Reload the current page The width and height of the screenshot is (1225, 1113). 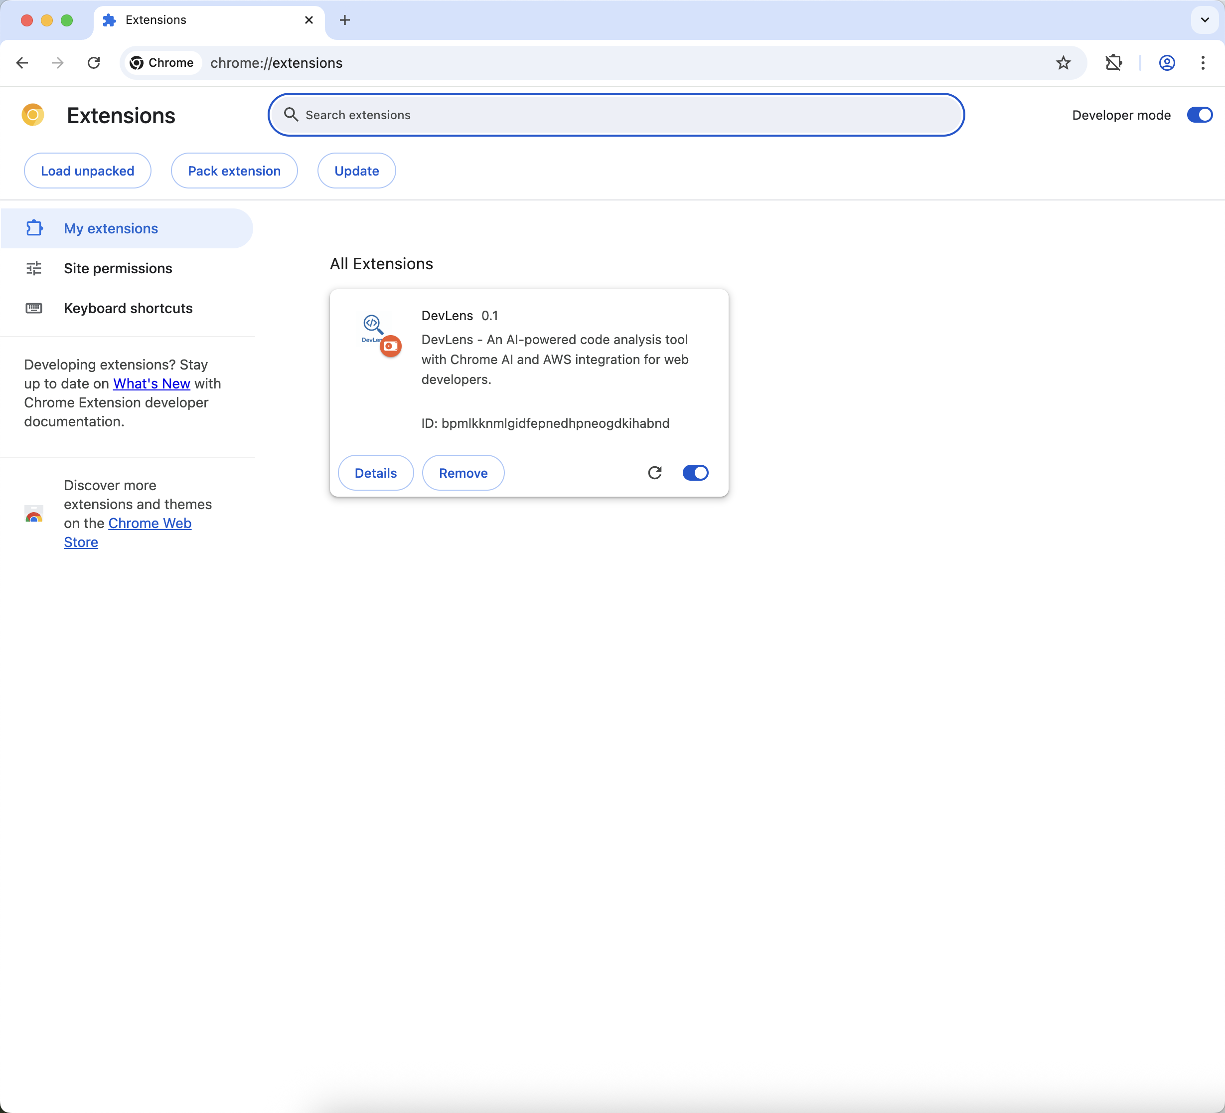point(94,63)
